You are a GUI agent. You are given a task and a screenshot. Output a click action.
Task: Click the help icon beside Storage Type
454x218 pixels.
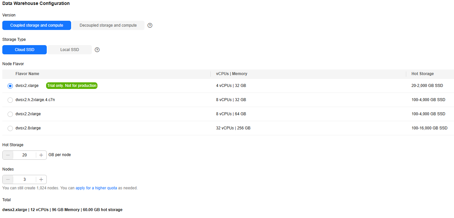click(97, 50)
